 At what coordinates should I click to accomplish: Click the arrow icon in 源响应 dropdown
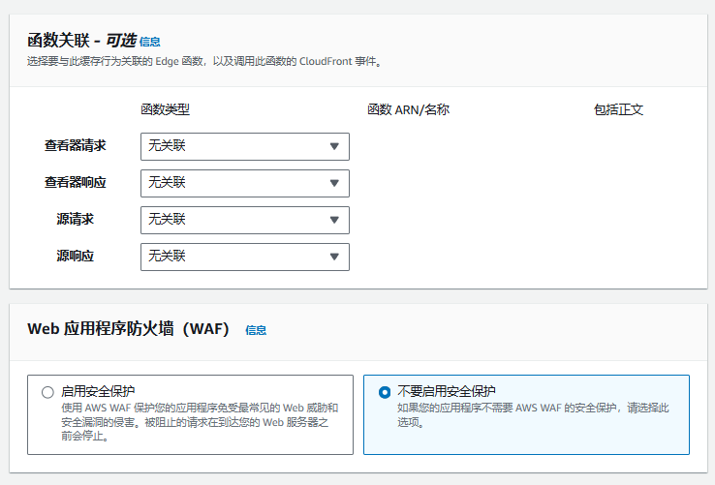point(334,257)
